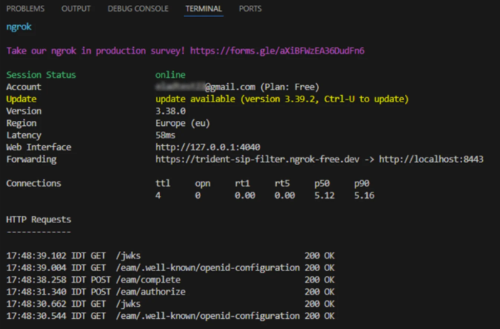Open the DEBUG CONSOLE tab
Image resolution: width=500 pixels, height=329 pixels.
pyautogui.click(x=138, y=9)
